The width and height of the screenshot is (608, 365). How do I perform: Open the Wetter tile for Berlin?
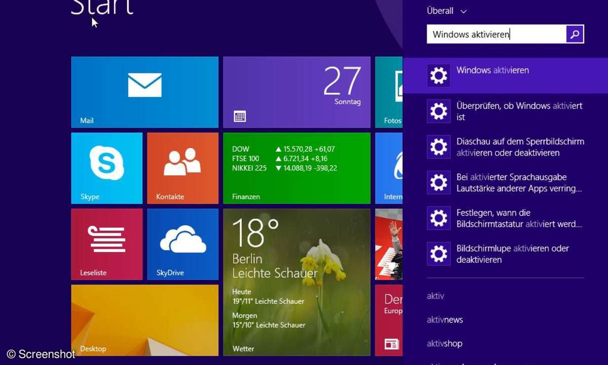pyautogui.click(x=297, y=282)
